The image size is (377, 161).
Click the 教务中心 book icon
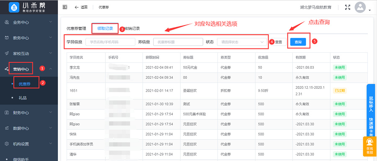pos(7,38)
